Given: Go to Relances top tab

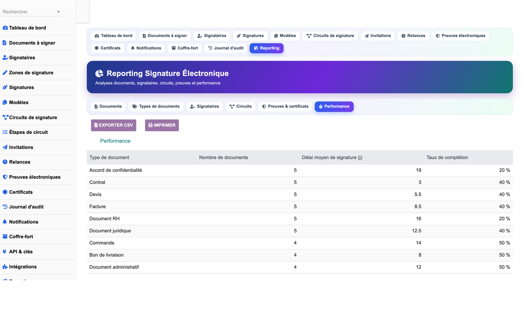Looking at the screenshot, I should (x=413, y=36).
